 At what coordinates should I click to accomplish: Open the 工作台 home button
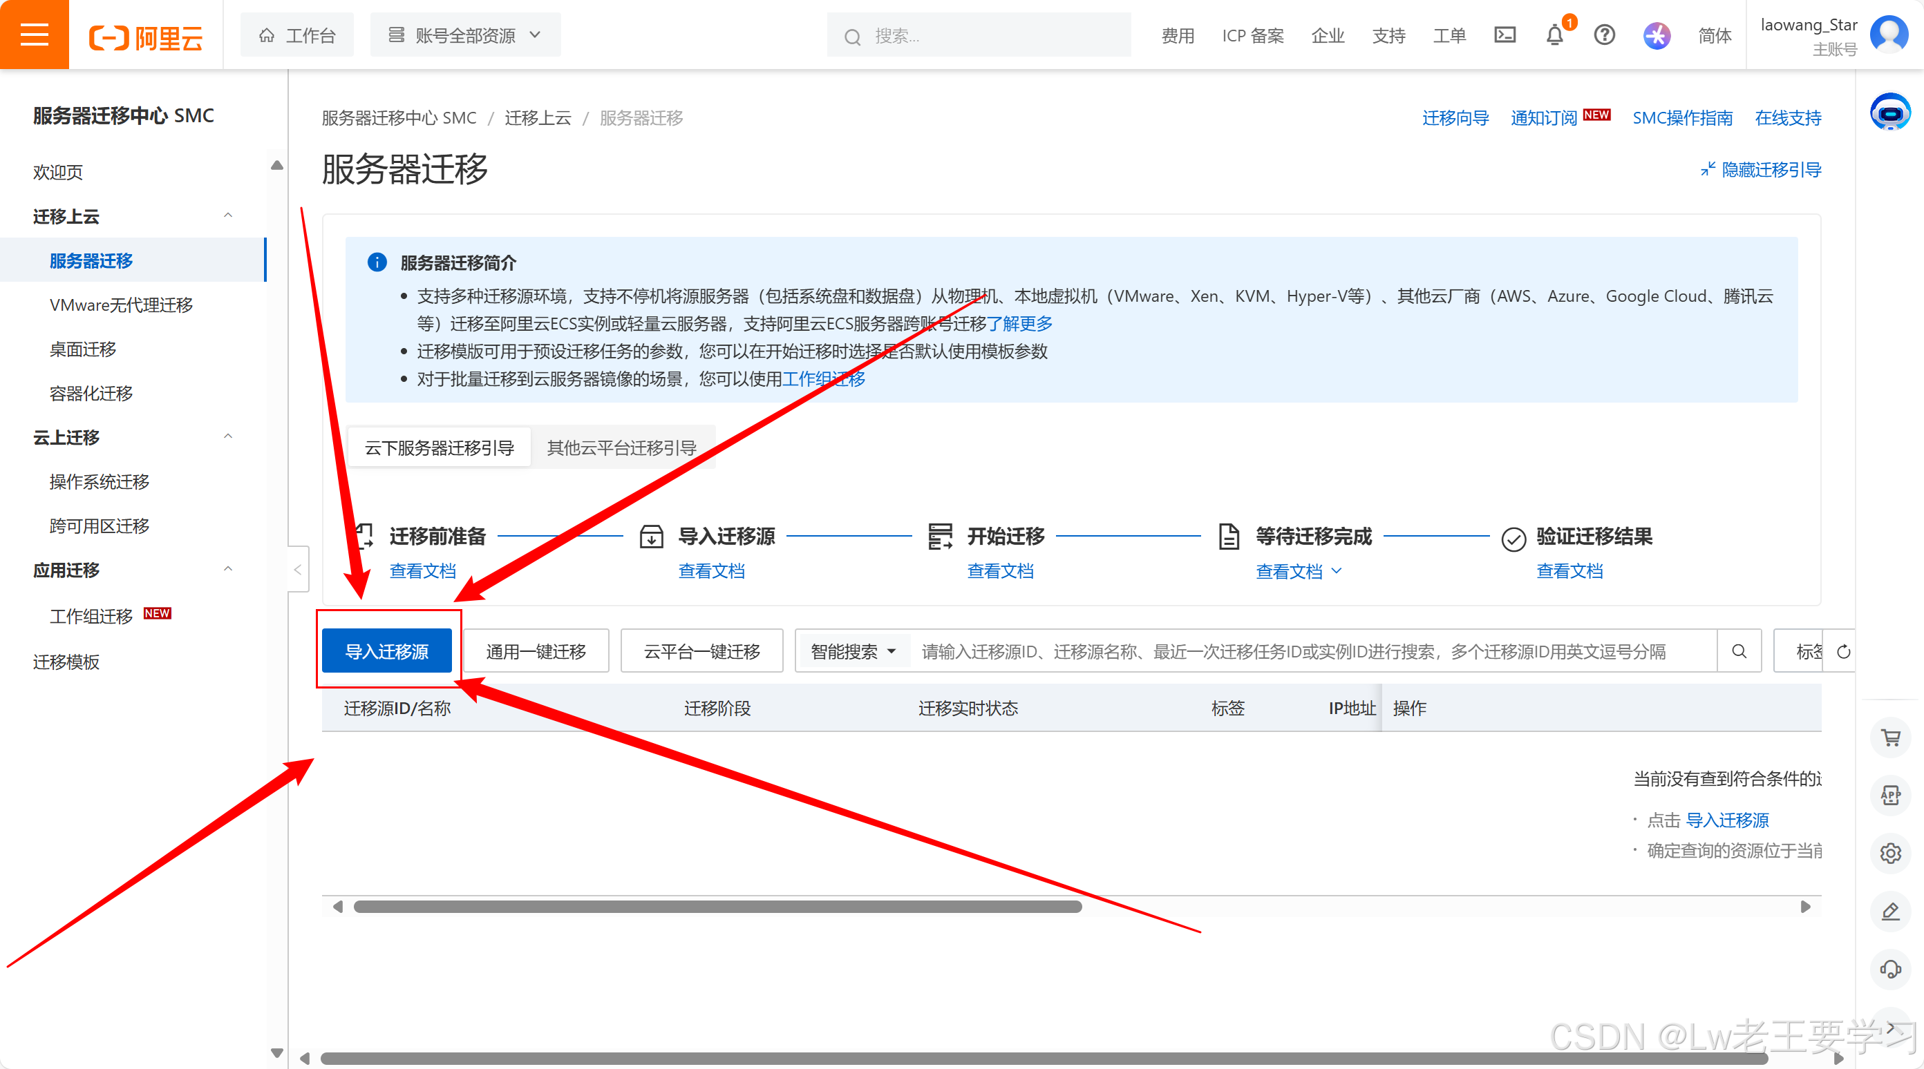297,35
